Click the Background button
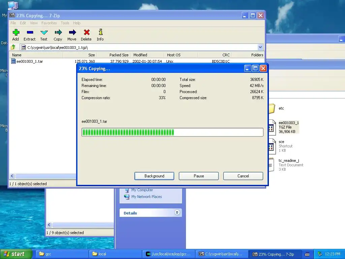345x259 pixels. click(154, 176)
